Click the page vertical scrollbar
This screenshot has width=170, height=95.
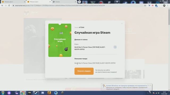tap(169, 17)
